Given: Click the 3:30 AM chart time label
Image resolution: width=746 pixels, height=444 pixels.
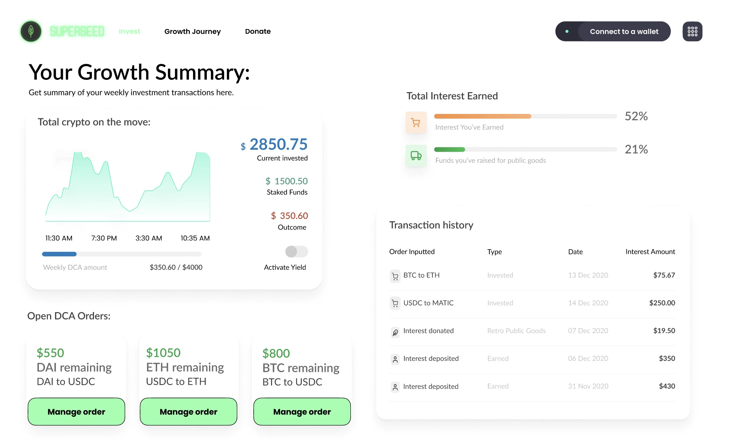Looking at the screenshot, I should coord(149,238).
